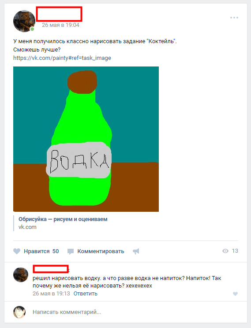
Task: Click the like count number 50
Action: click(56, 251)
